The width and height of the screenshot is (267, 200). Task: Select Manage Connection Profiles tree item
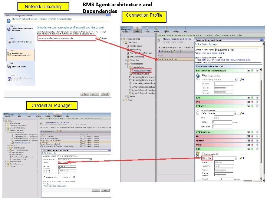click(x=141, y=70)
